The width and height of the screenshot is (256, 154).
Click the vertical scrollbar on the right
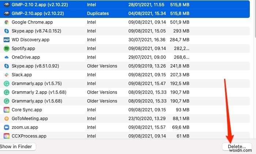point(254,18)
